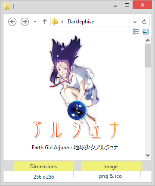
Task: Select the Earth Girl Arjuna icon thumbnail
Action: pos(75,87)
